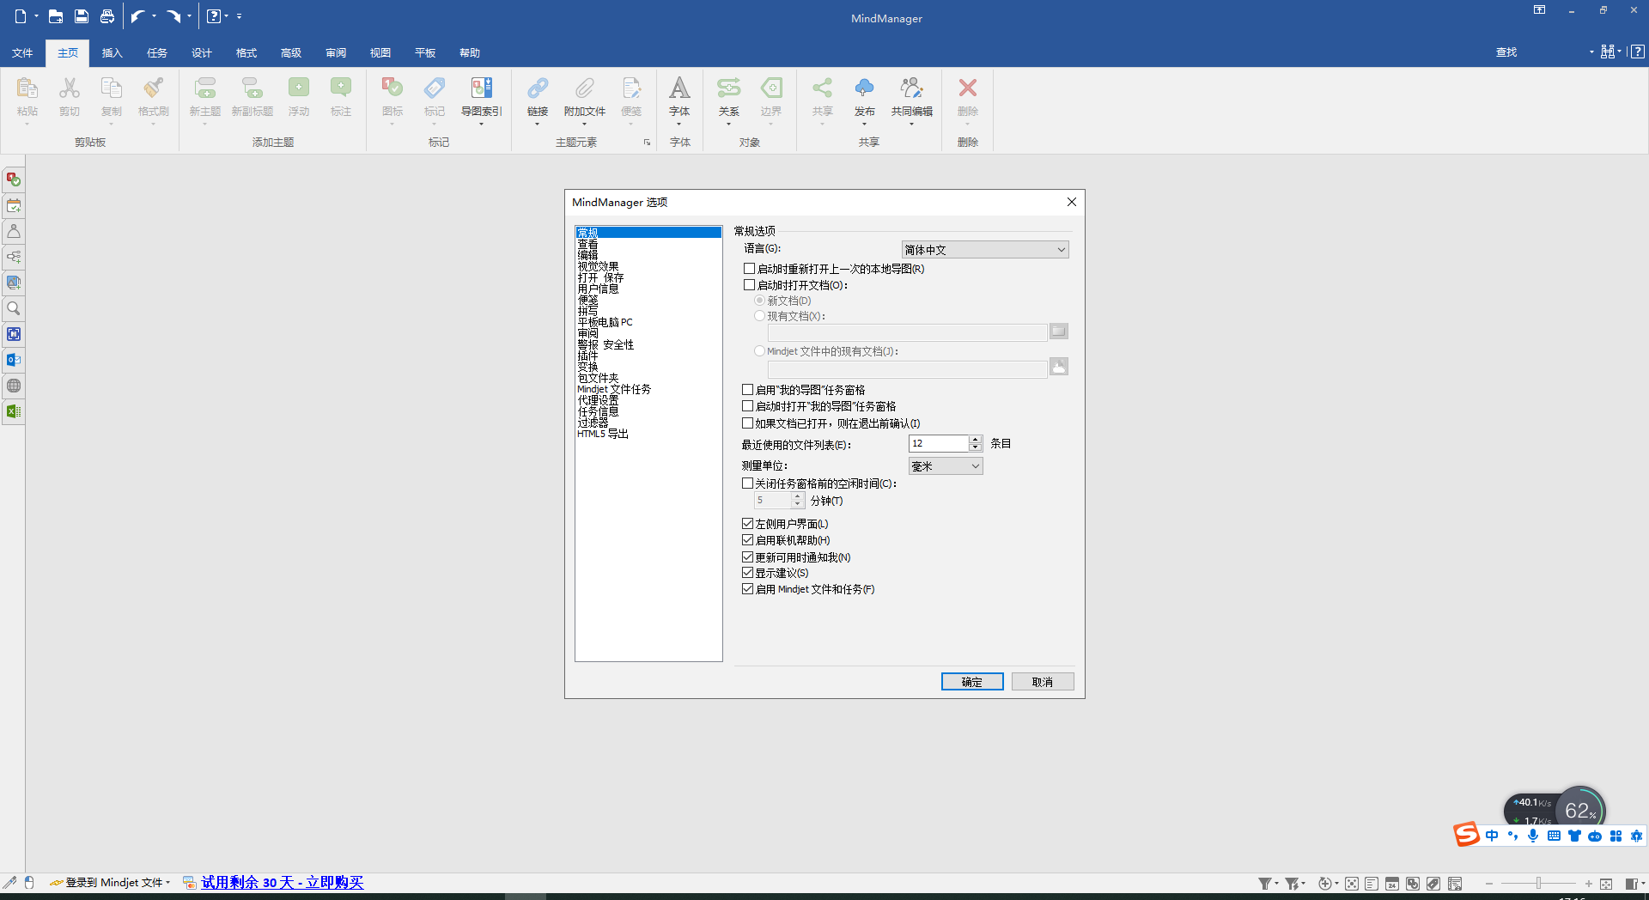
Task: Expand the topic elements group dialog launcher
Action: pyautogui.click(x=647, y=143)
